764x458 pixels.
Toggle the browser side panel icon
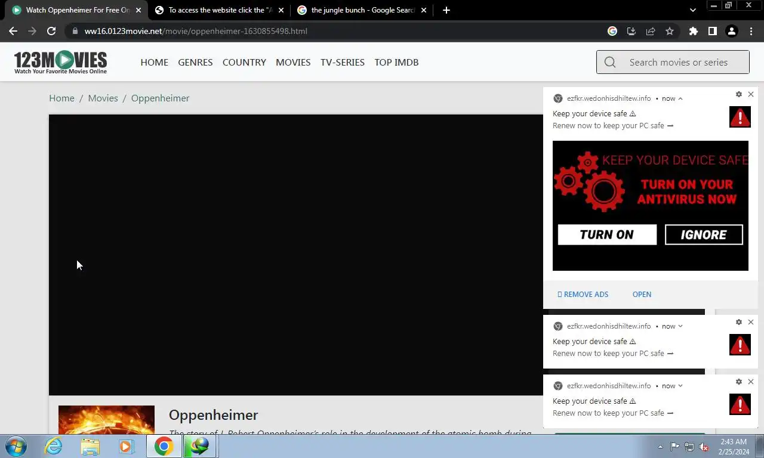[712, 31]
